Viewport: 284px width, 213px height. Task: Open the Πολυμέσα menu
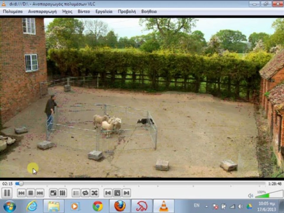(x=13, y=12)
